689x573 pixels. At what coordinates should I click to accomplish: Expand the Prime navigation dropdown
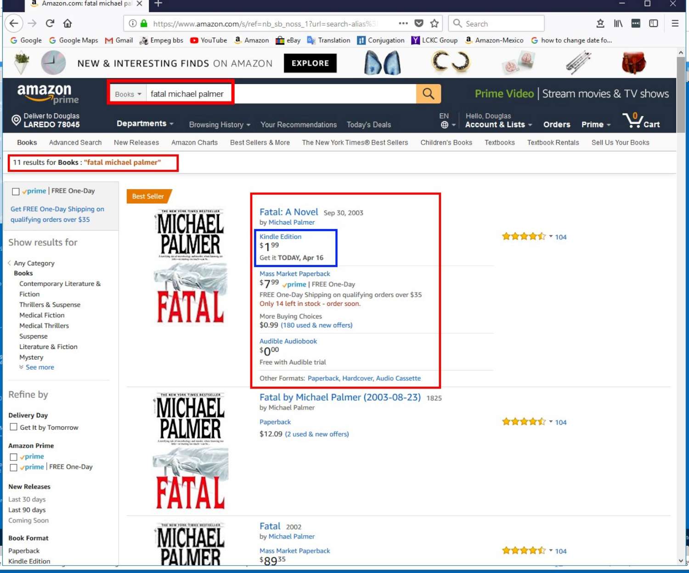(x=596, y=124)
